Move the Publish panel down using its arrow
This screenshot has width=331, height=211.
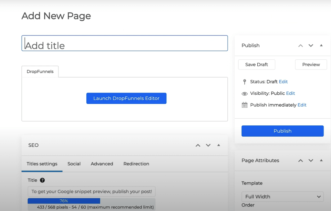coord(311,46)
